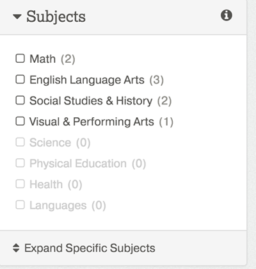The image size is (256, 269).
Task: Click the Subjects heading text
Action: pos(56,17)
